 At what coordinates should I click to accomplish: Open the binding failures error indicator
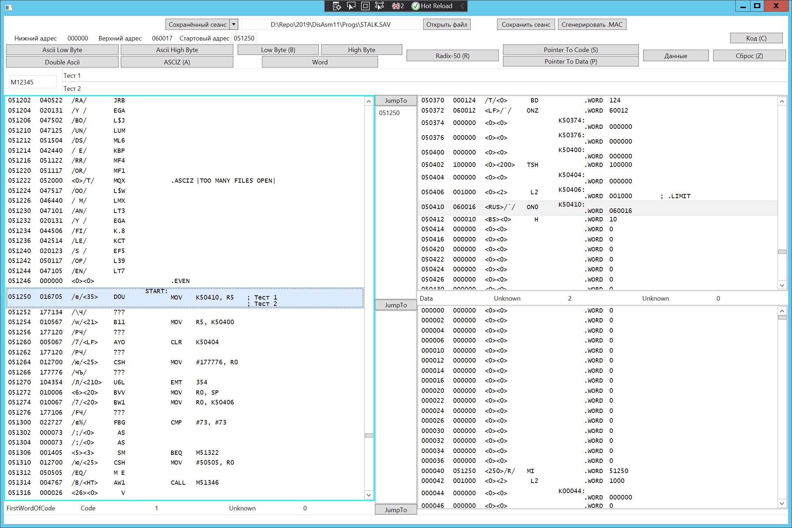pos(398,6)
